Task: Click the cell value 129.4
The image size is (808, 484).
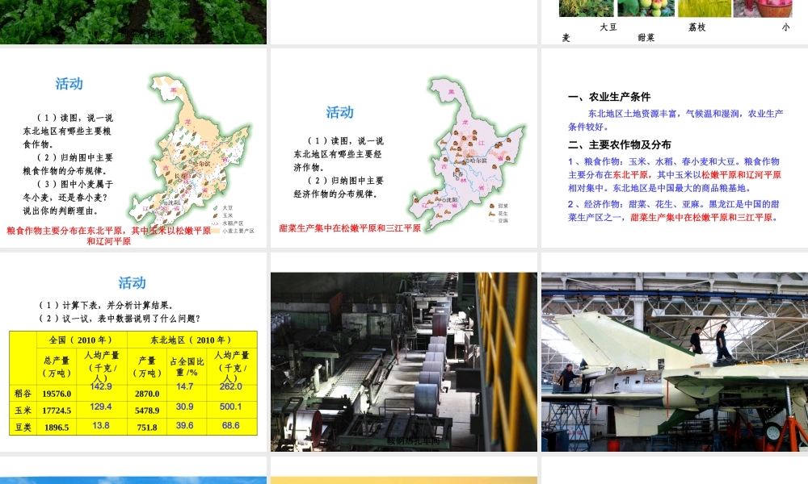Action: [101, 407]
